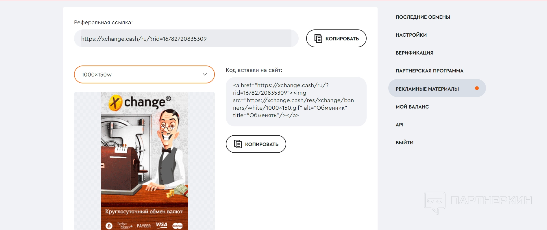Open Последние обмены menu item
Image resolution: width=547 pixels, height=230 pixels.
coord(423,17)
